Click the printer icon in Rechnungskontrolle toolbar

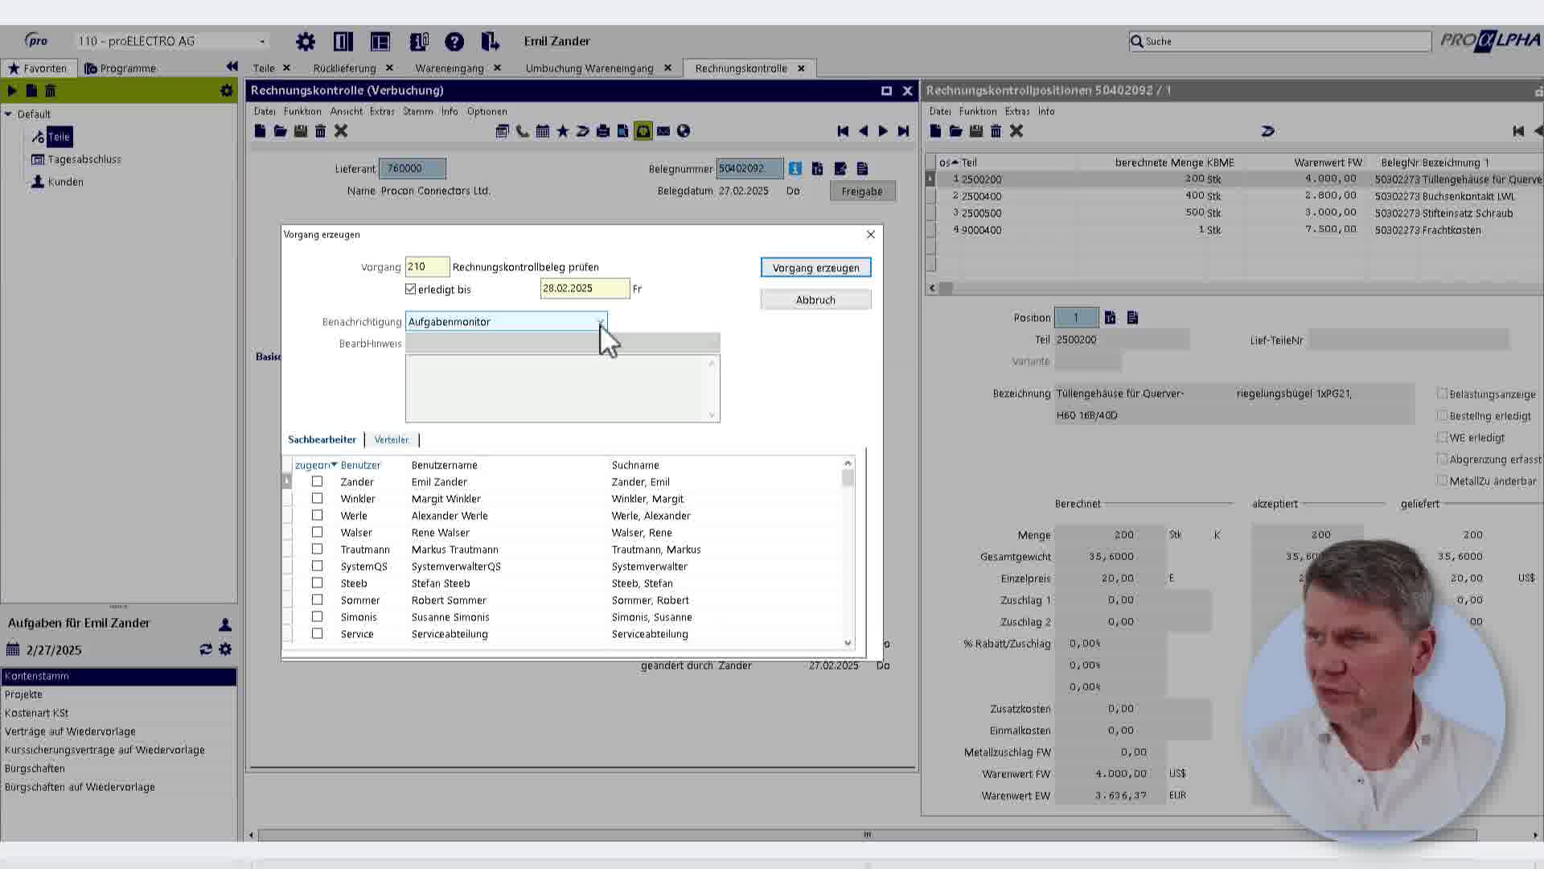click(603, 131)
